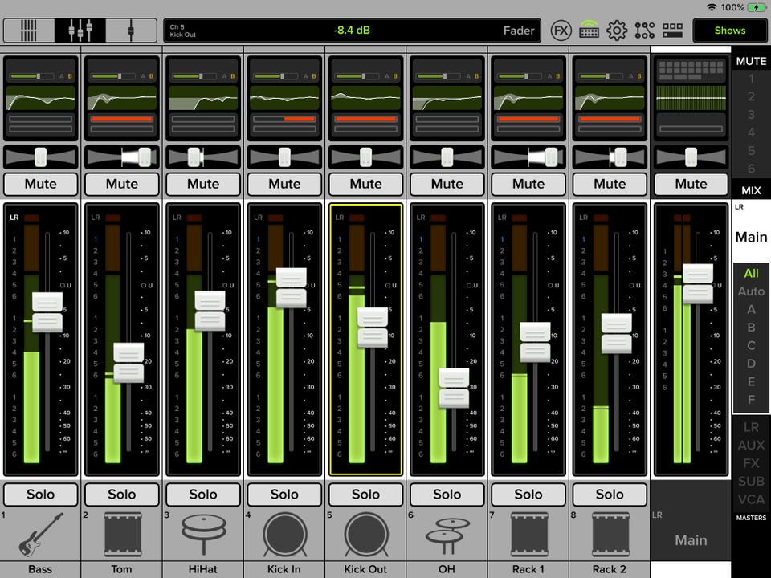Open the Shows menu
This screenshot has width=771, height=578.
coord(729,31)
